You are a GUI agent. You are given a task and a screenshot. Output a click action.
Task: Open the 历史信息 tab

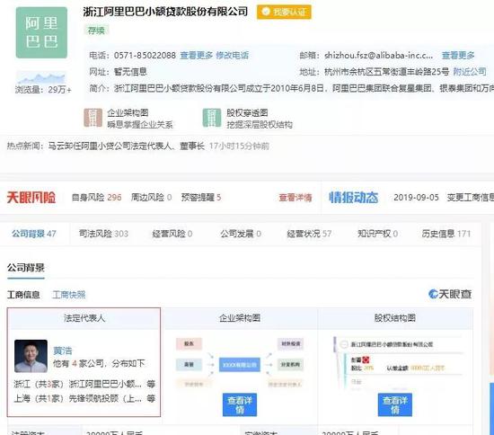point(446,234)
